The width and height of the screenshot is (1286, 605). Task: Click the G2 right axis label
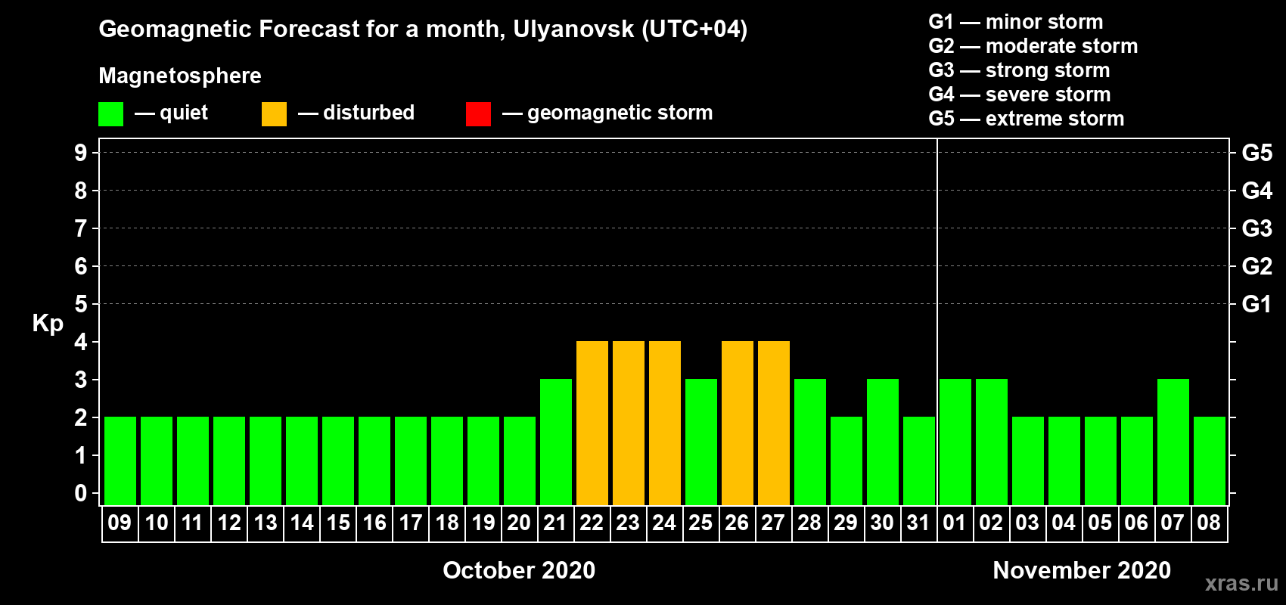pos(1257,266)
